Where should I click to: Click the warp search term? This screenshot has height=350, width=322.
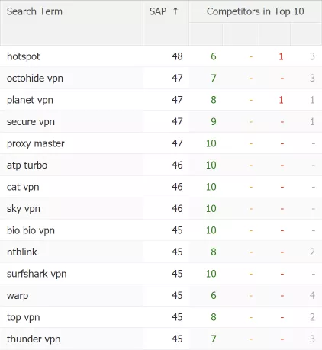click(18, 296)
